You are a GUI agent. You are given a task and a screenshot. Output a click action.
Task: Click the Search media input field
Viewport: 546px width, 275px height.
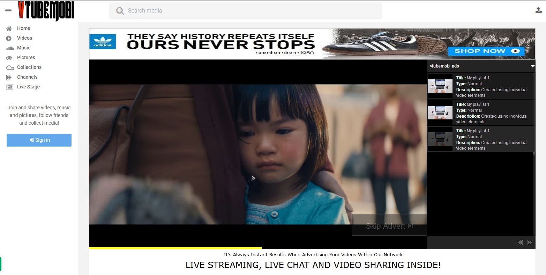click(246, 11)
